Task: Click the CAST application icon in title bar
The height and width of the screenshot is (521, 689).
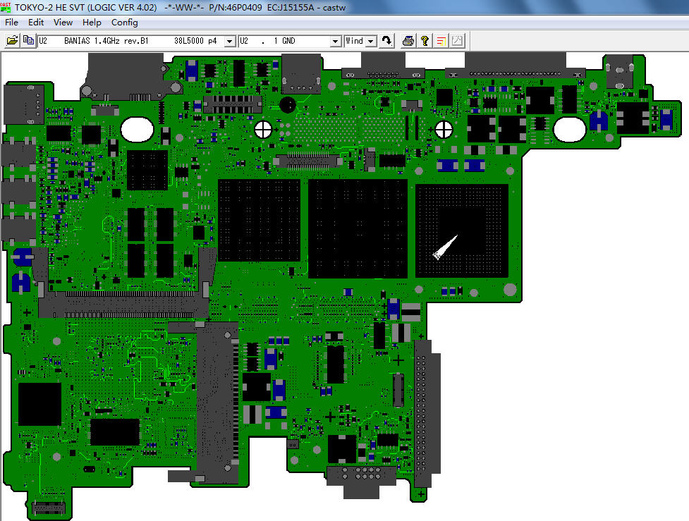Action: pyautogui.click(x=6, y=7)
